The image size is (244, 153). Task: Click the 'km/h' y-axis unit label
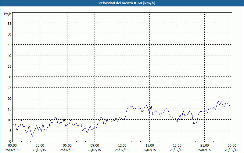7,14
